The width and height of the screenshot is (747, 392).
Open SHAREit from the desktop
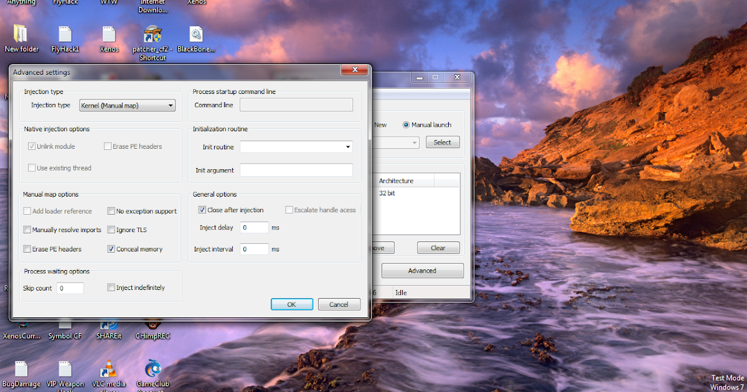[x=108, y=325]
